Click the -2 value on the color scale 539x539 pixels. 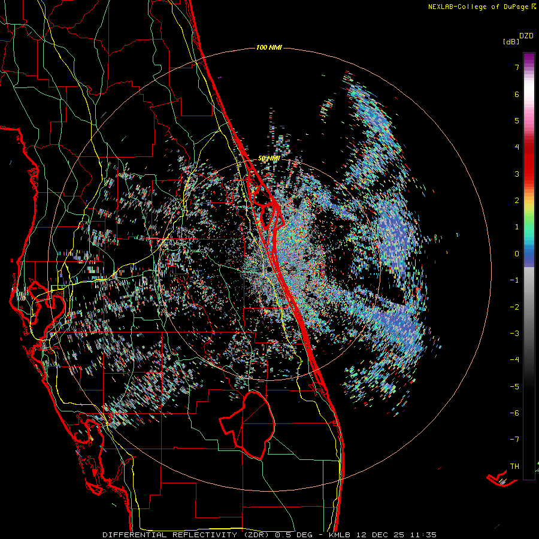pyautogui.click(x=514, y=307)
